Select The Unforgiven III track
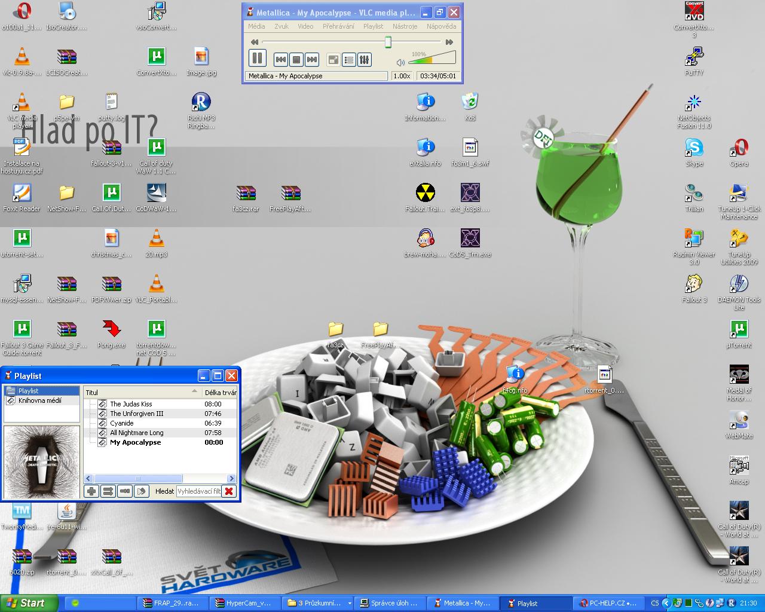 click(161, 414)
